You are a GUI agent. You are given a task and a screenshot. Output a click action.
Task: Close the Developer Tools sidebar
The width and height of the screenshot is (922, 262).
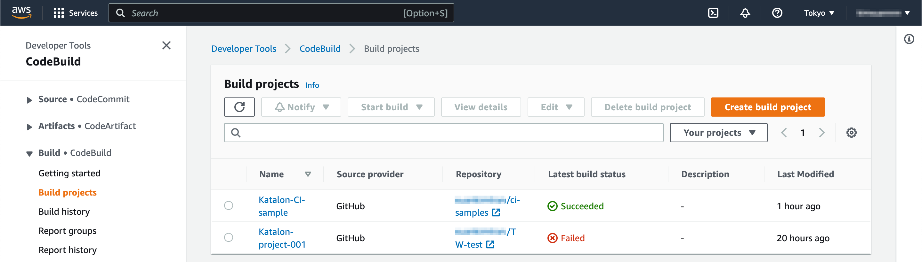(166, 45)
